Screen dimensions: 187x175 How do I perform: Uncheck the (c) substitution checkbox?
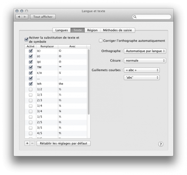point(31,51)
